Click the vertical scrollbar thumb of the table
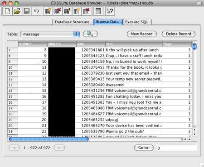 click(x=194, y=46)
